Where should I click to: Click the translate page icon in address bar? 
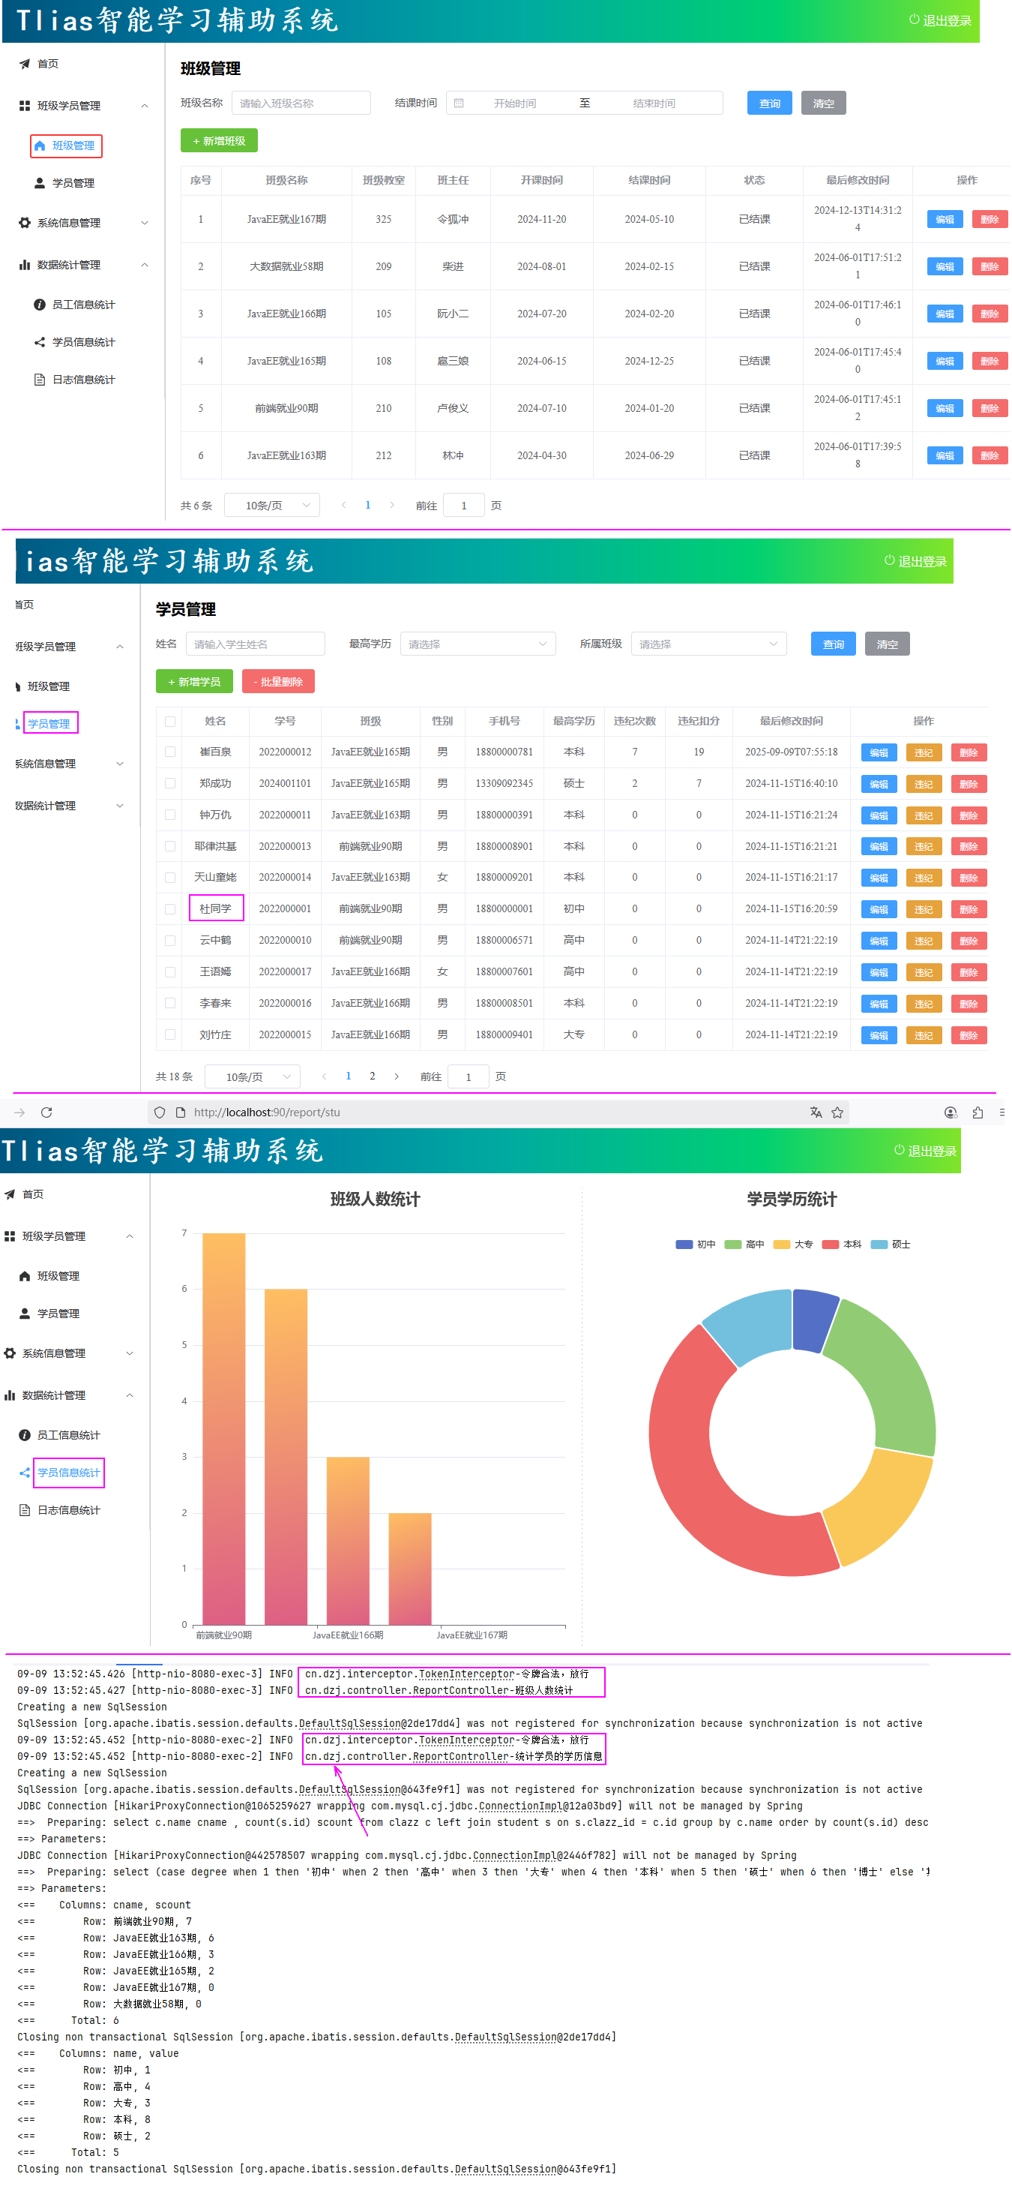coord(816,1112)
